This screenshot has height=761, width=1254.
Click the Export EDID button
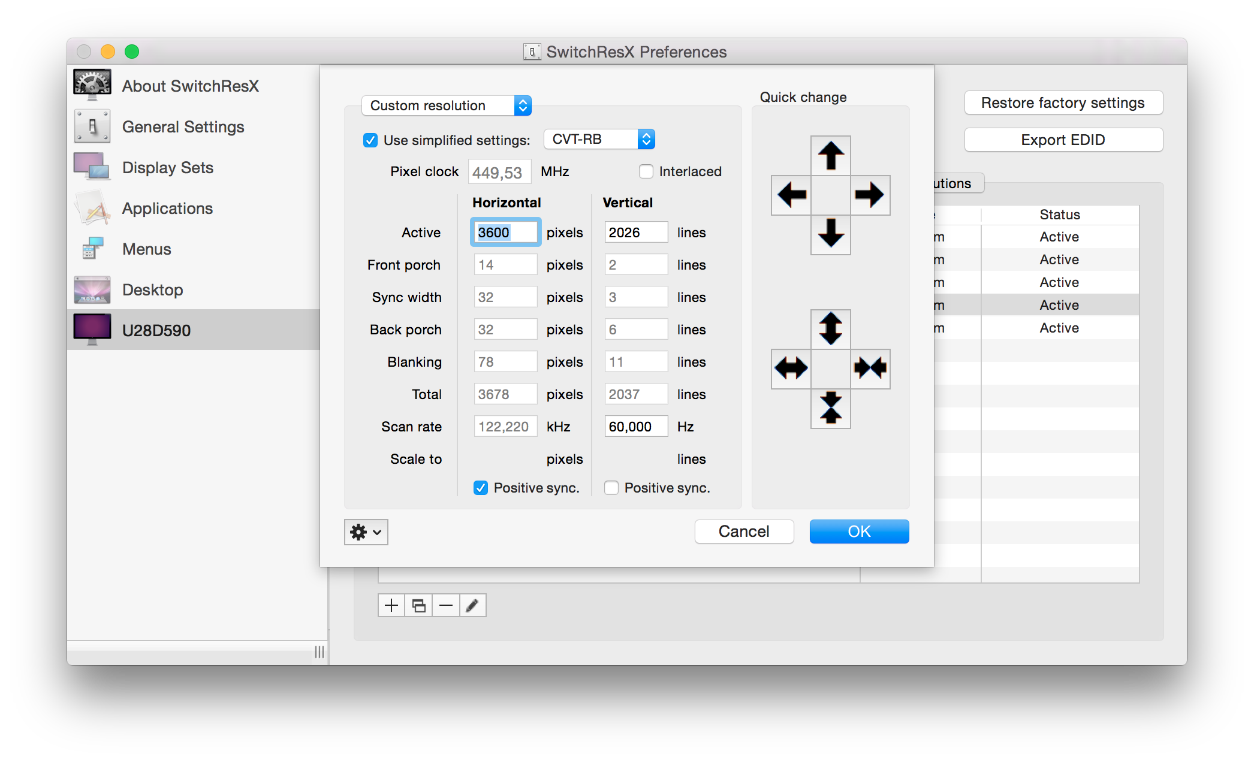[1063, 140]
